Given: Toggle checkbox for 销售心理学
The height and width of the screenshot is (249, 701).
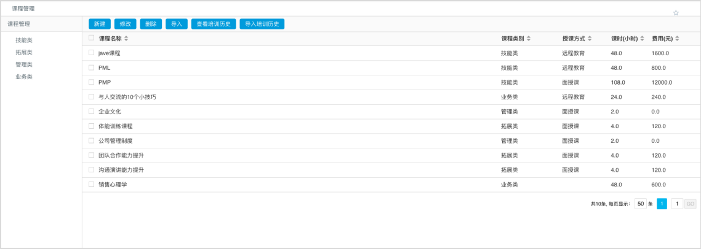Looking at the screenshot, I should click(x=91, y=184).
